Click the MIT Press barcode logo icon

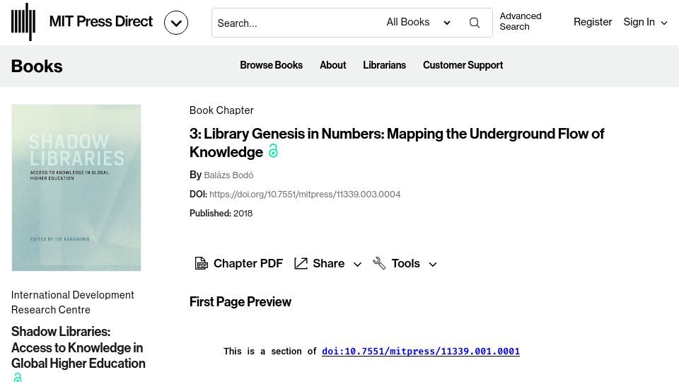pyautogui.click(x=23, y=22)
